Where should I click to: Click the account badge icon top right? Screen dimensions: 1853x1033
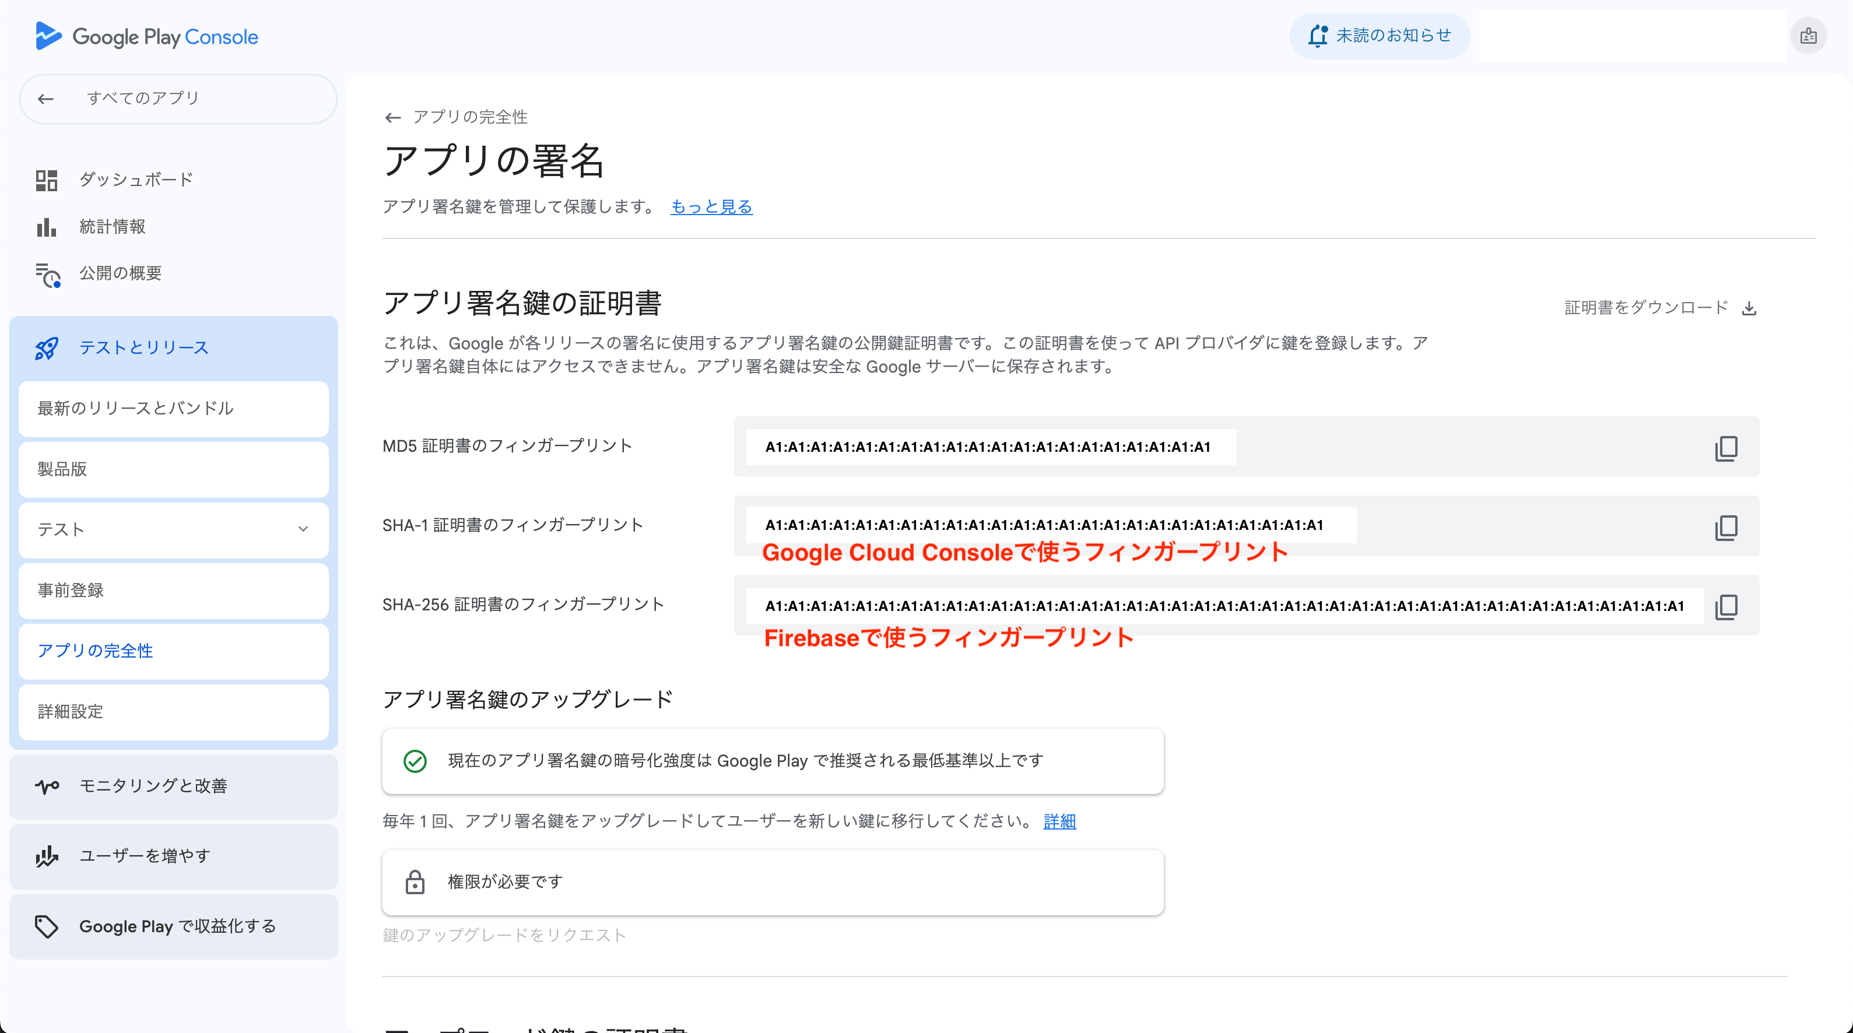(x=1808, y=36)
